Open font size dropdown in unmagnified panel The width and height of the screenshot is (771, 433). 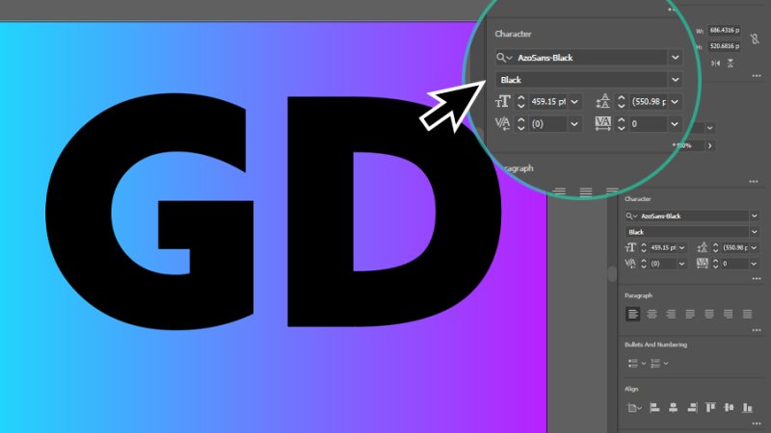click(682, 248)
